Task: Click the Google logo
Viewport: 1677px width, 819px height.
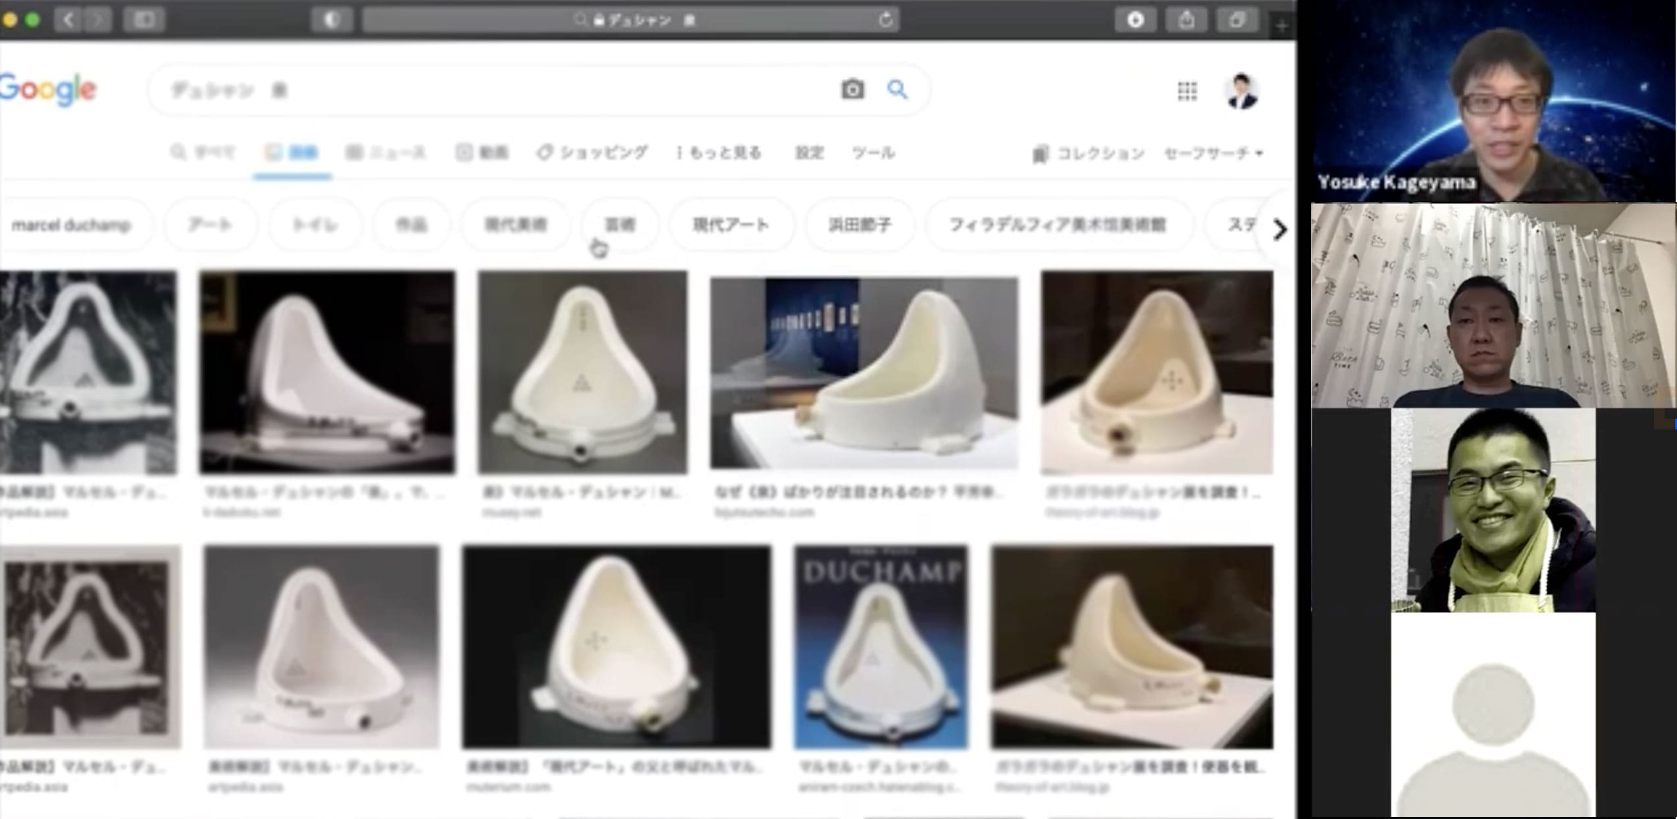Action: tap(48, 90)
